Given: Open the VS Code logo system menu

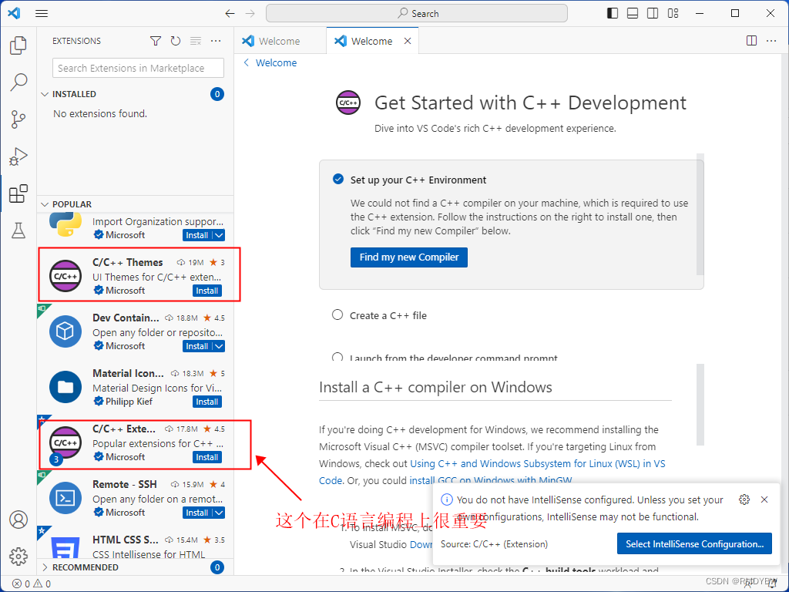Looking at the screenshot, I should pos(14,13).
